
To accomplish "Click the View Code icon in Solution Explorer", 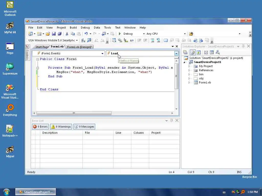I will click(206, 53).
